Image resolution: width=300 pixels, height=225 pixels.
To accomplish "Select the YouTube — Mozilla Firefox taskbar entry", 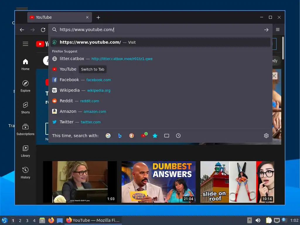I will click(93, 220).
